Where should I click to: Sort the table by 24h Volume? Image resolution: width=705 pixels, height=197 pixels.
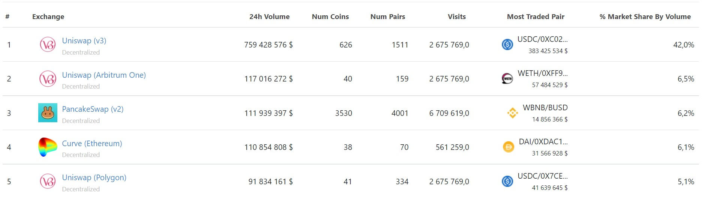click(x=269, y=17)
